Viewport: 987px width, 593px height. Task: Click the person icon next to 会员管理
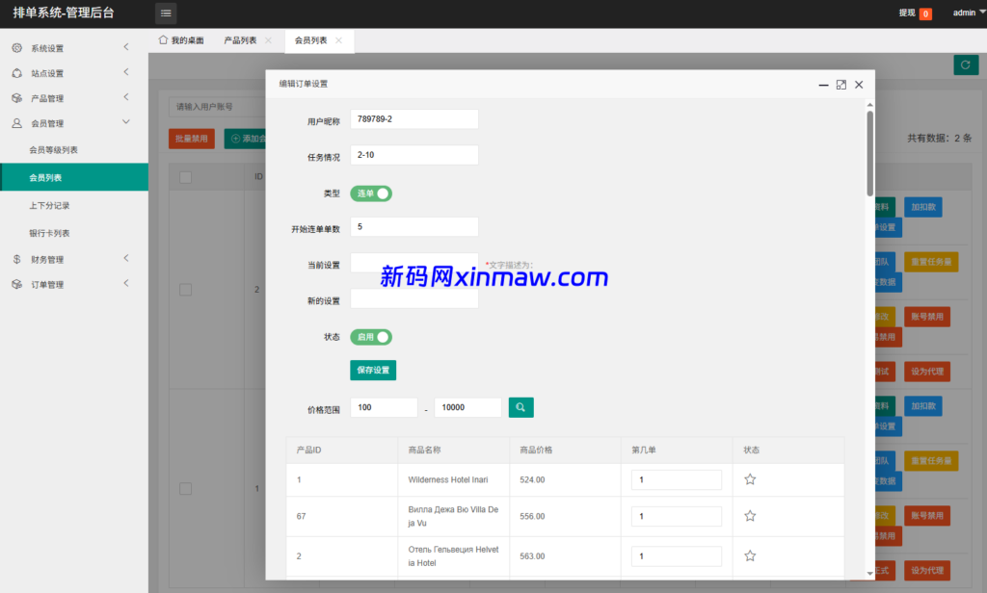click(x=15, y=123)
